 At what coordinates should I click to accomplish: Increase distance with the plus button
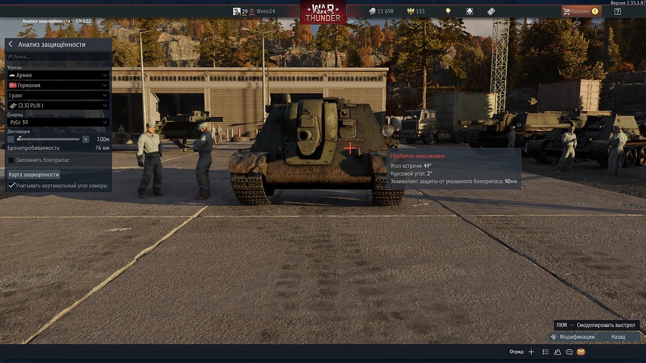click(85, 140)
